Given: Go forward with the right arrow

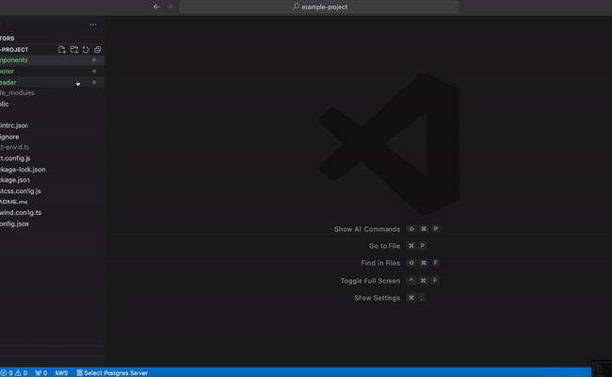Looking at the screenshot, I should click(x=169, y=7).
